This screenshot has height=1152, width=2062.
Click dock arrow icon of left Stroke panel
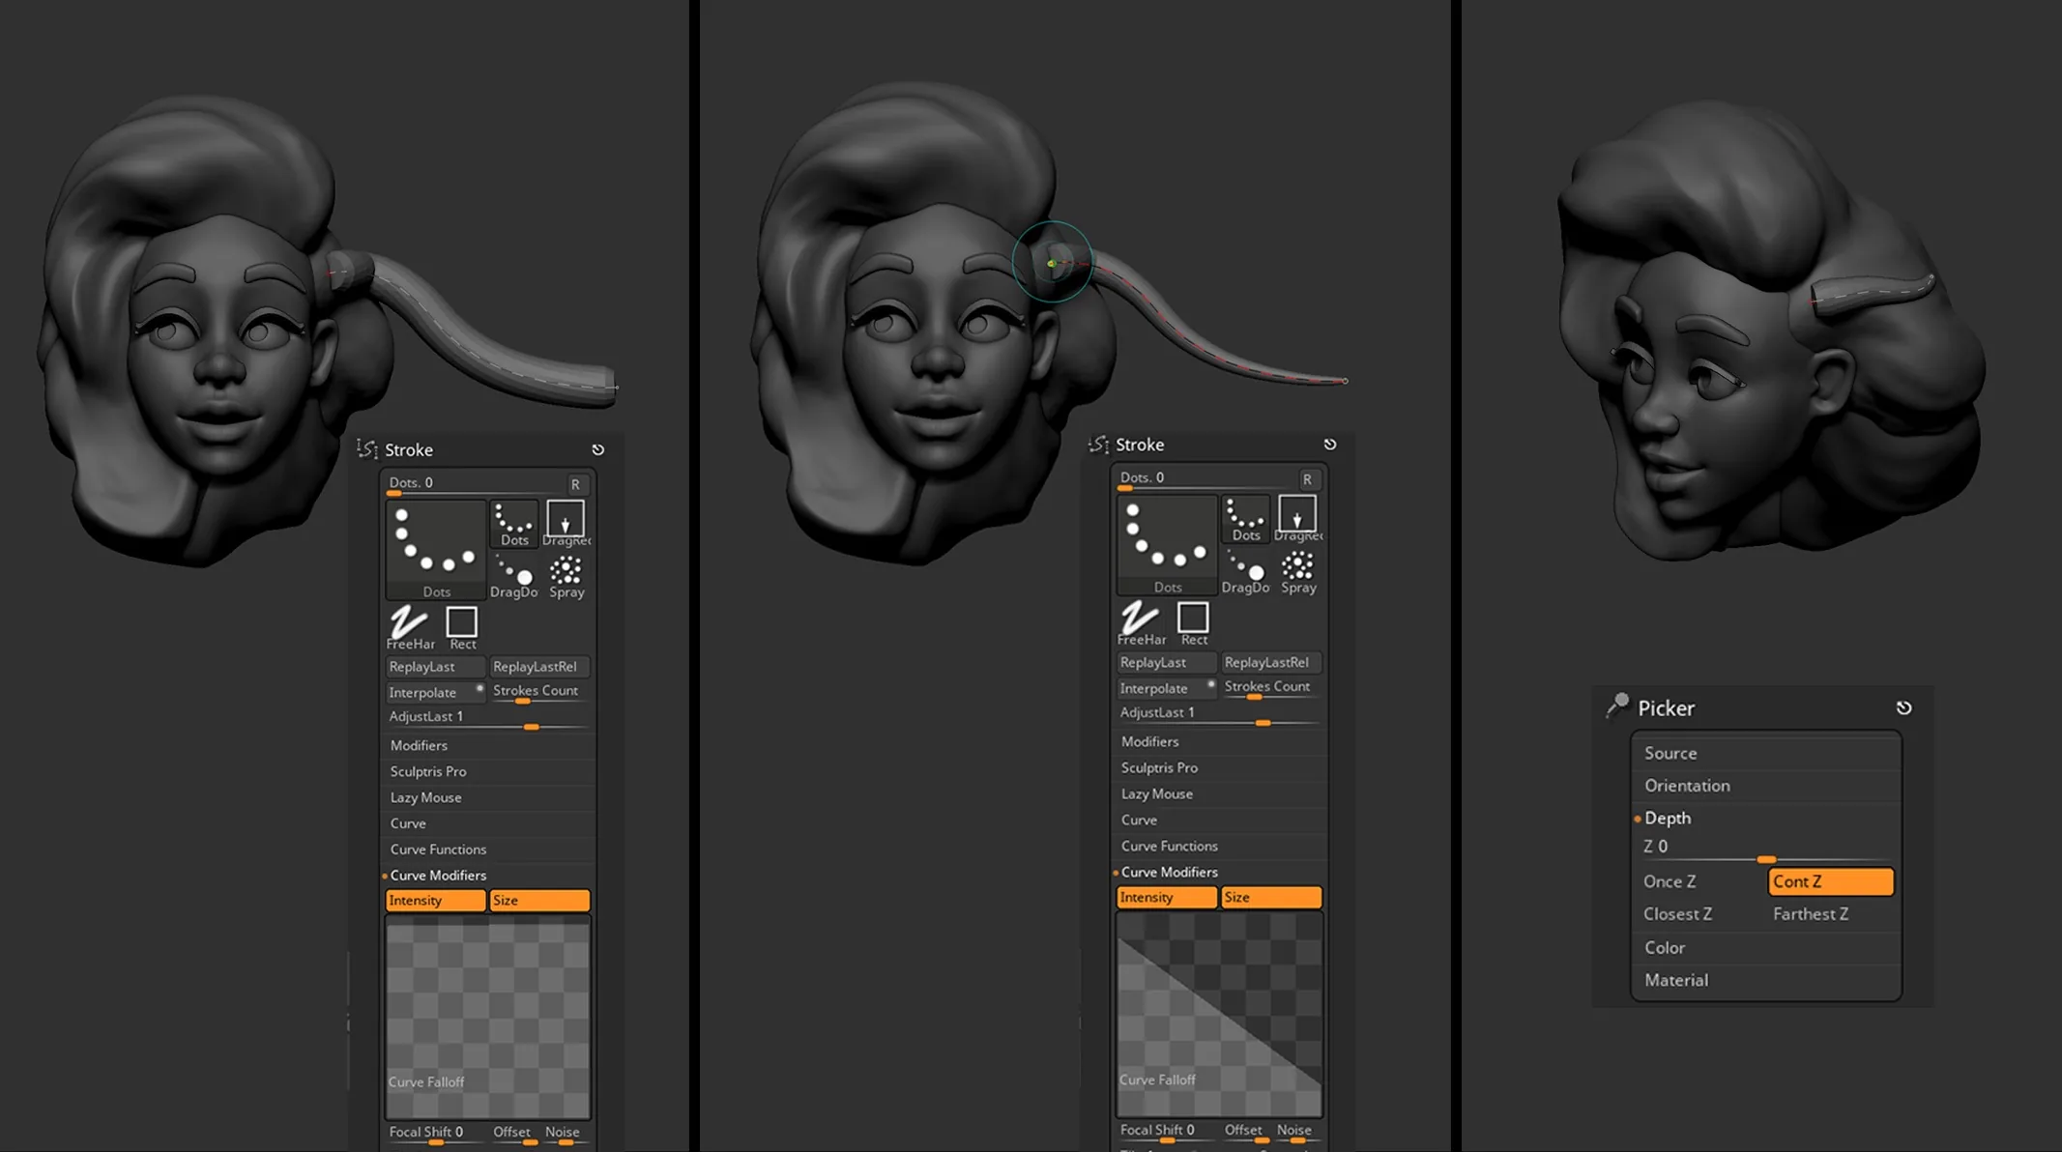coord(598,449)
